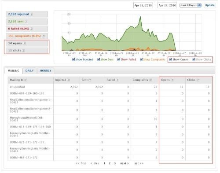Click mailing ID ODEM-623-171-172-195
Screen dimensions: 220x173
coord(27,142)
